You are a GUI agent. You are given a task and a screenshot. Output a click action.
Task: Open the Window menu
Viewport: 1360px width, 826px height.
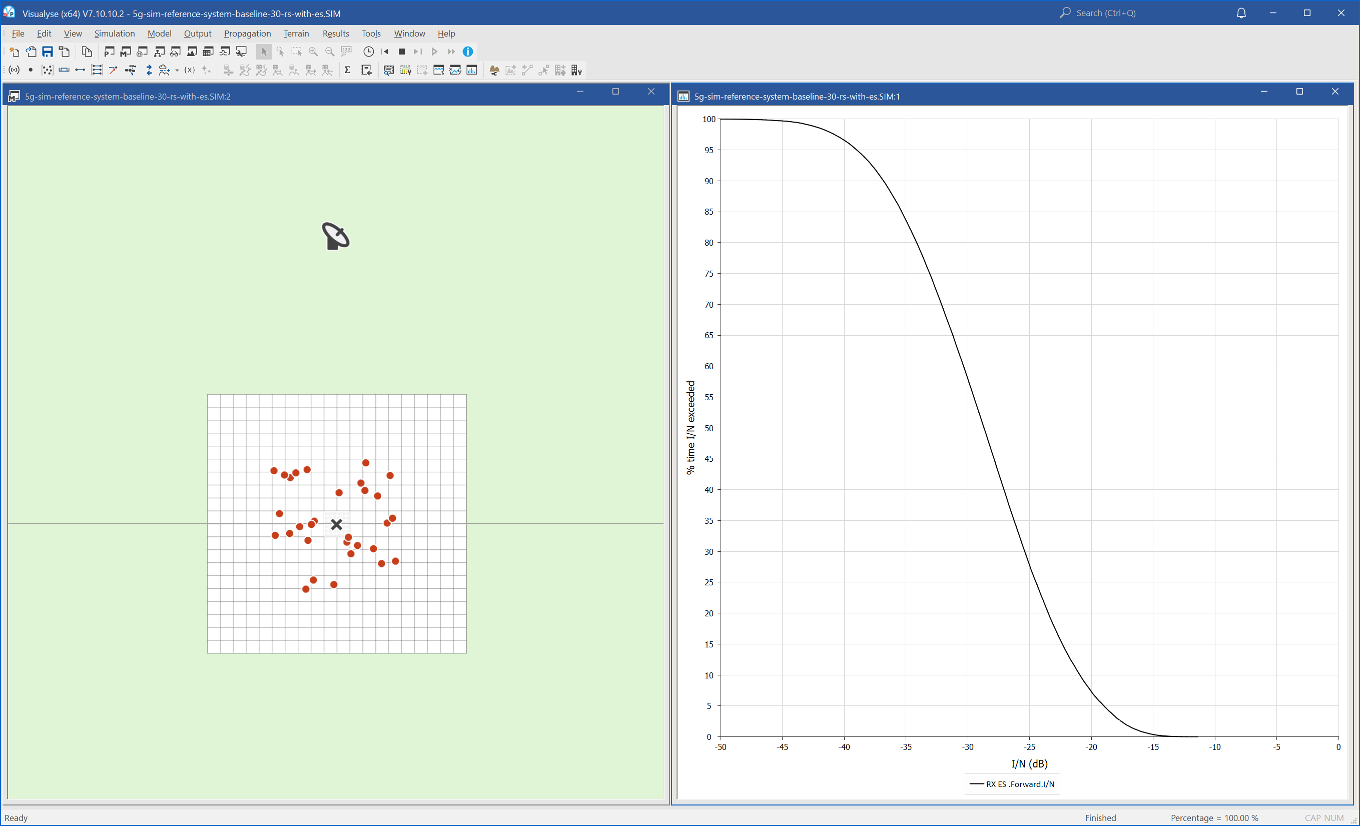(x=409, y=34)
